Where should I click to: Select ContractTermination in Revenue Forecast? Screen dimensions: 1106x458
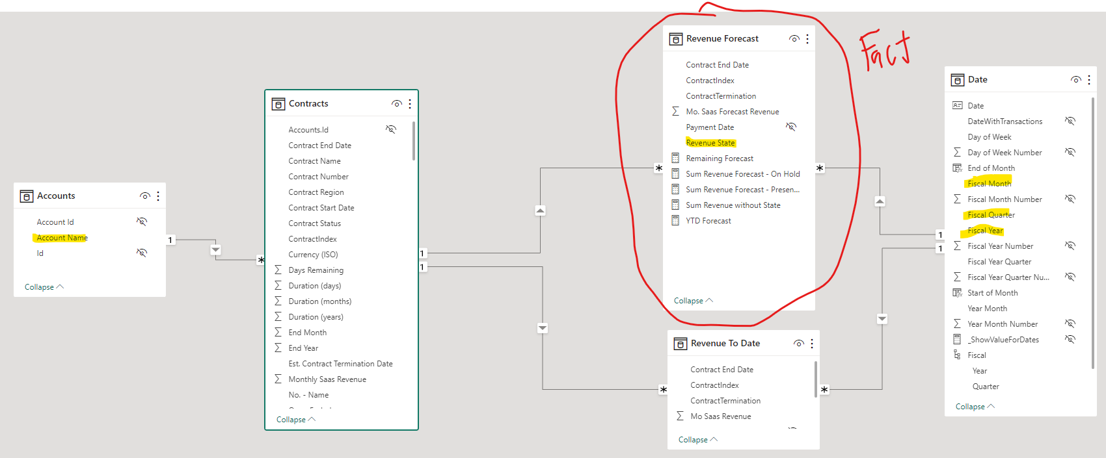pos(721,96)
